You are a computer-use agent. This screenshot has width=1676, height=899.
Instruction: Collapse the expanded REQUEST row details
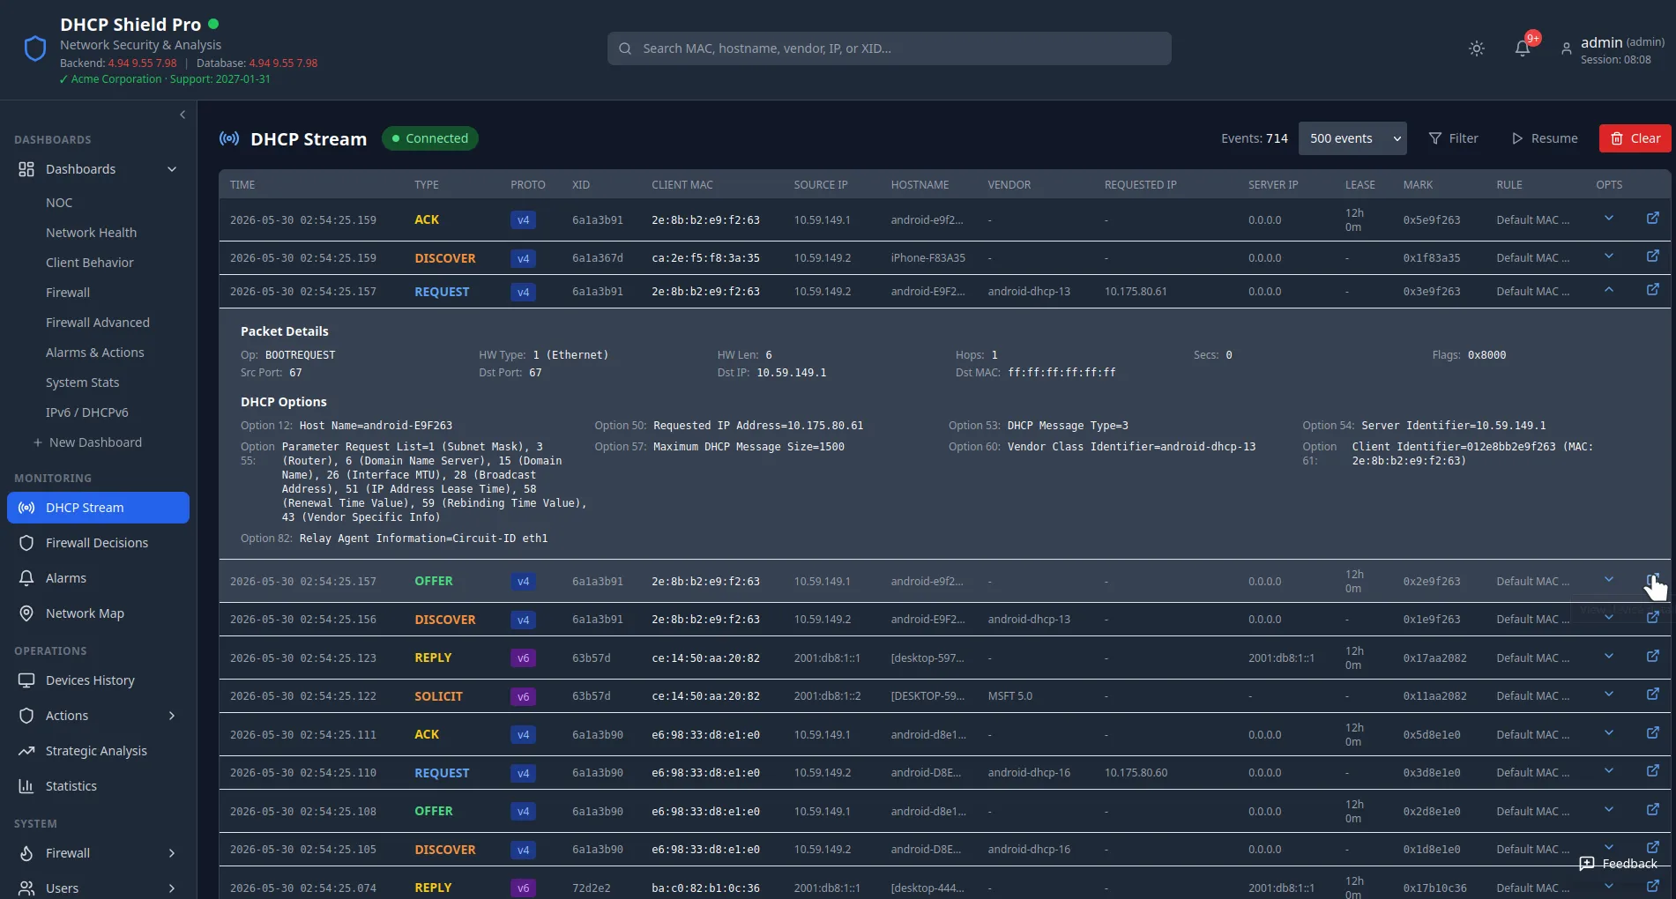tap(1609, 290)
